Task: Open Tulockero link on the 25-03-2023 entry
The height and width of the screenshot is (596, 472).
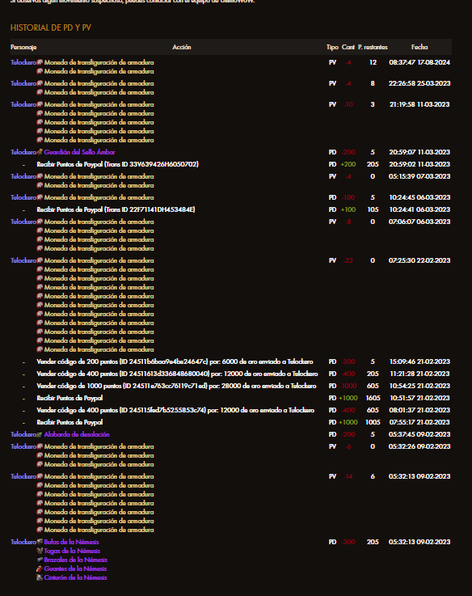Action: pyautogui.click(x=23, y=83)
